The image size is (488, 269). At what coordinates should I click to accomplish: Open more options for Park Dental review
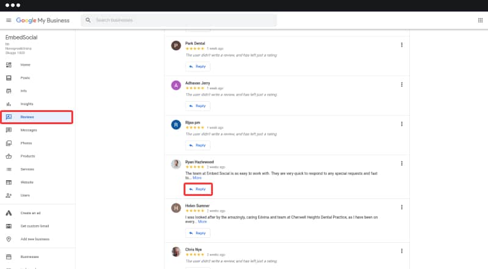pyautogui.click(x=402, y=45)
